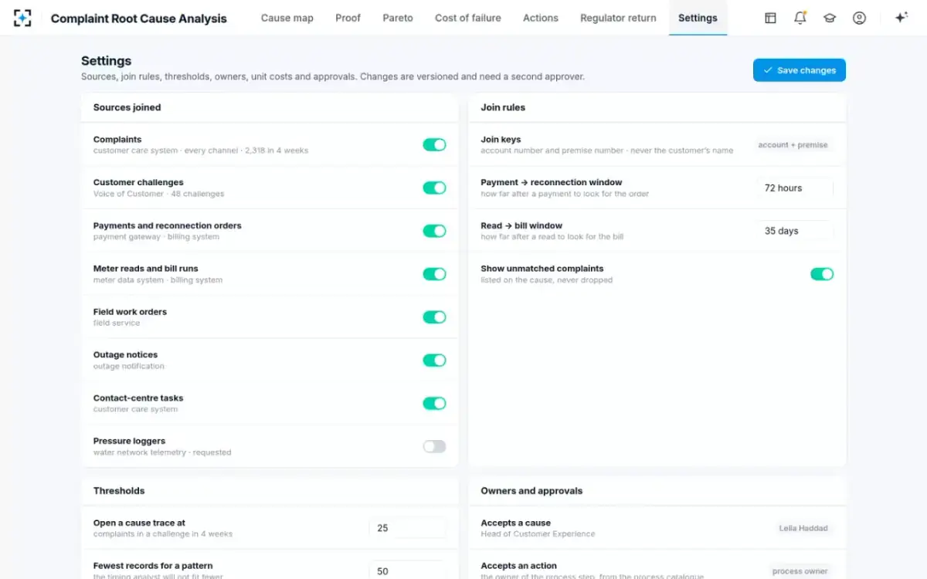Toggle Meter reads and bill runs
This screenshot has width=927, height=579.
434,274
